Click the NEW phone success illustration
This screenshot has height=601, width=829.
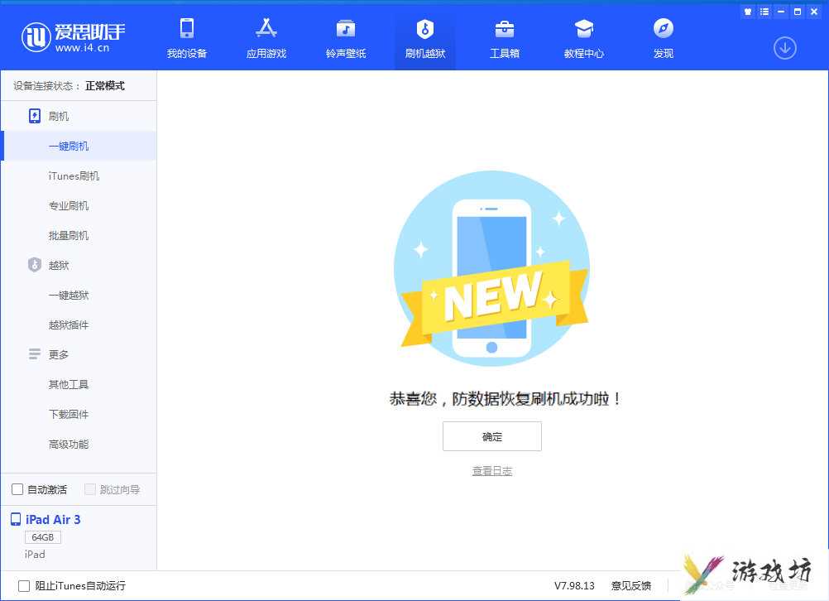tap(493, 269)
